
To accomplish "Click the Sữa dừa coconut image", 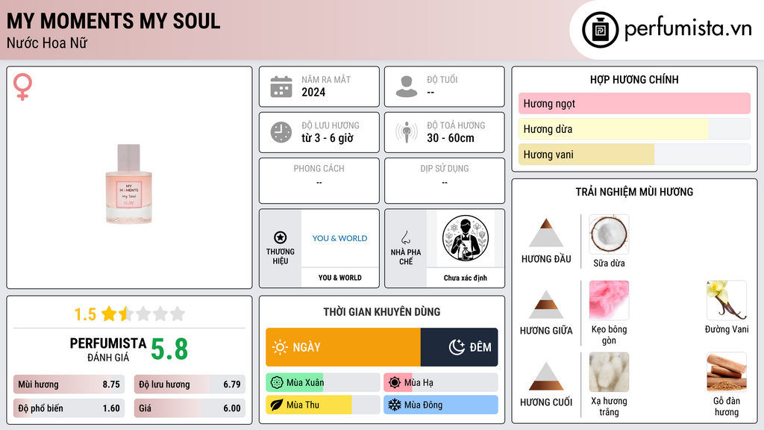I will point(609,234).
